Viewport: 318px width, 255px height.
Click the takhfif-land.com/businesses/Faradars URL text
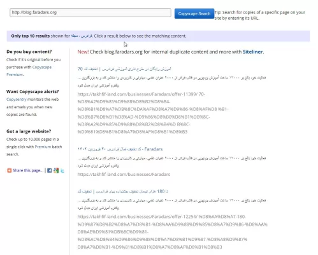124,175
